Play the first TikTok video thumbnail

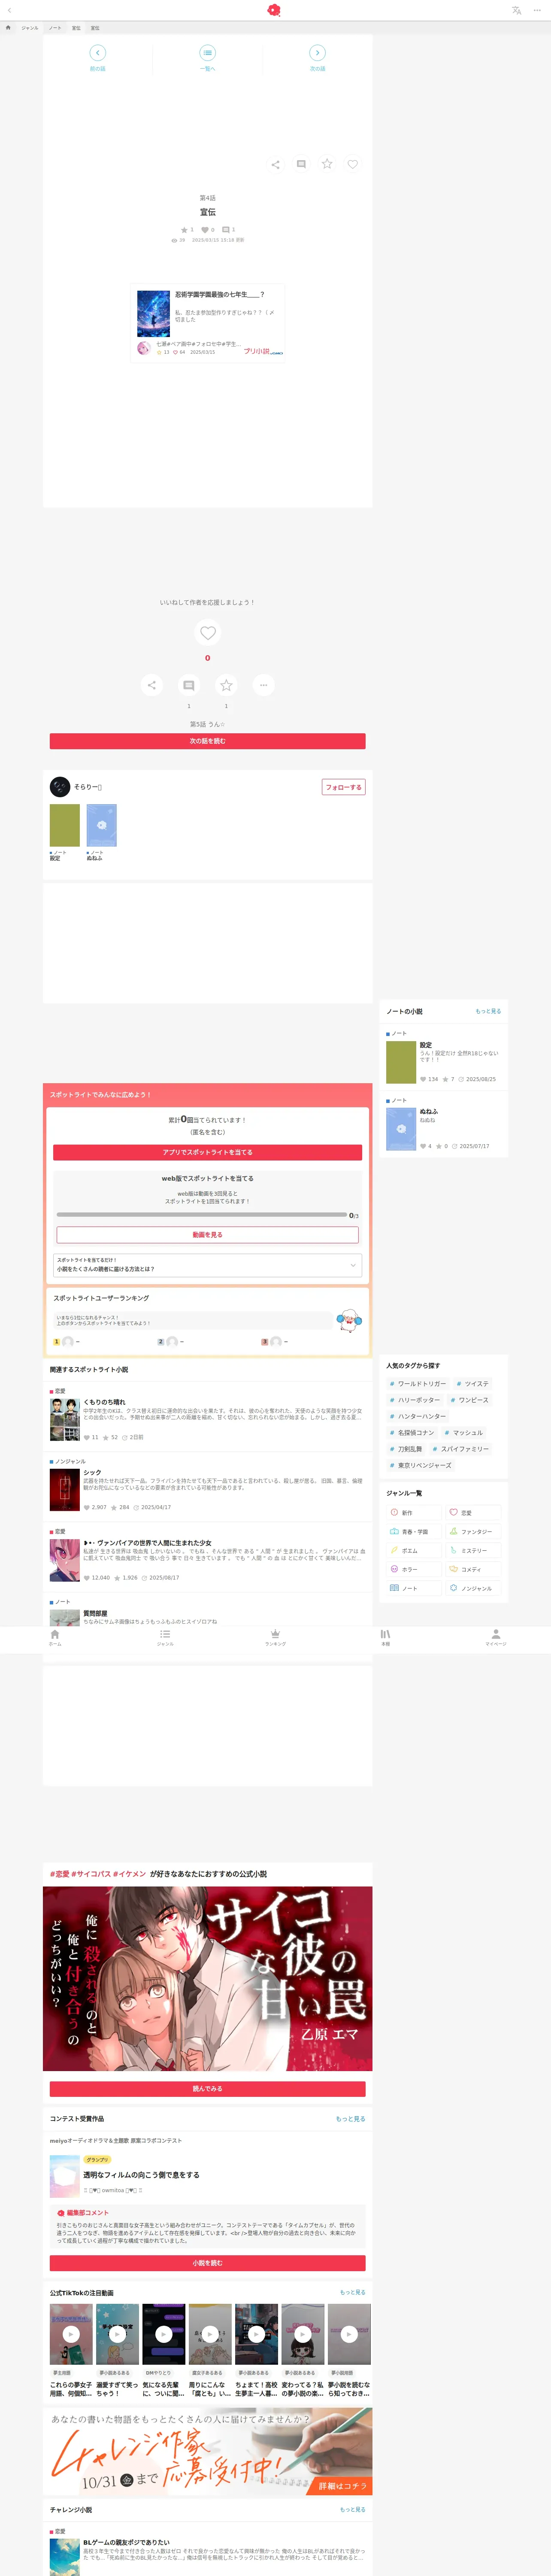coord(71,2334)
